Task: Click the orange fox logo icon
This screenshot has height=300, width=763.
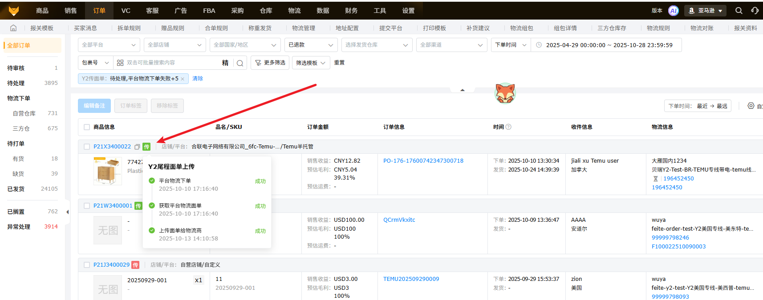Action: point(14,10)
